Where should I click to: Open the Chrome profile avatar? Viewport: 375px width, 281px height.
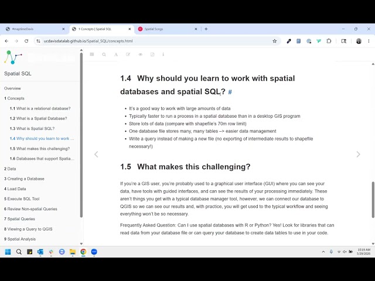coord(359,41)
